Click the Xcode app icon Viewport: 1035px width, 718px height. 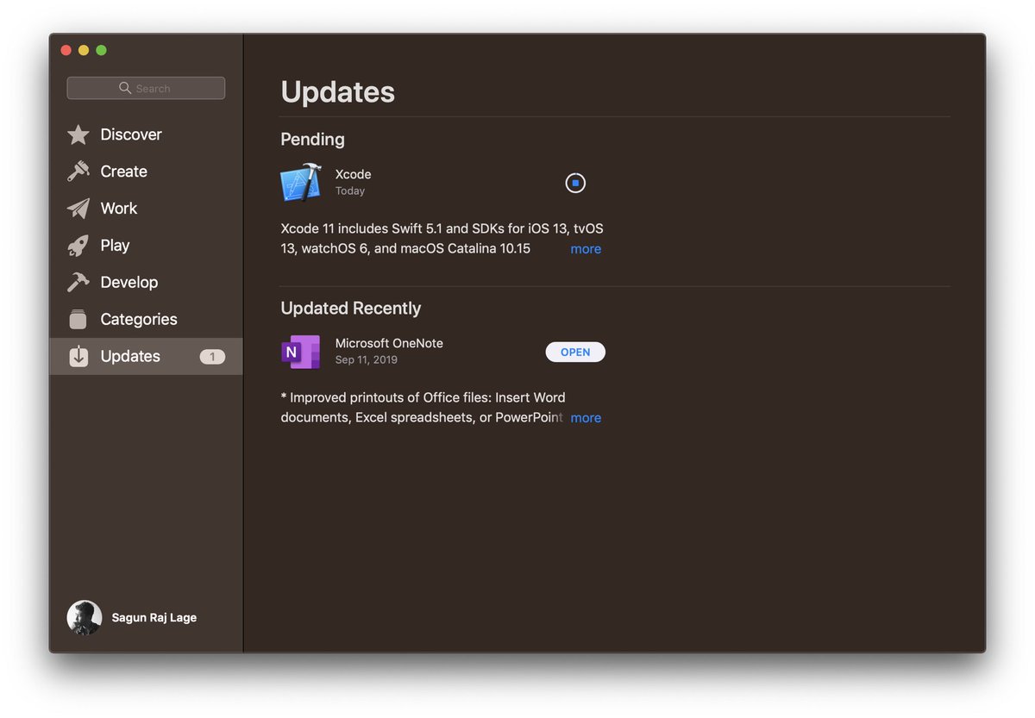(x=301, y=183)
